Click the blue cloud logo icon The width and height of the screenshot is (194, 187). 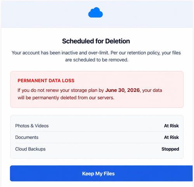tap(95, 12)
